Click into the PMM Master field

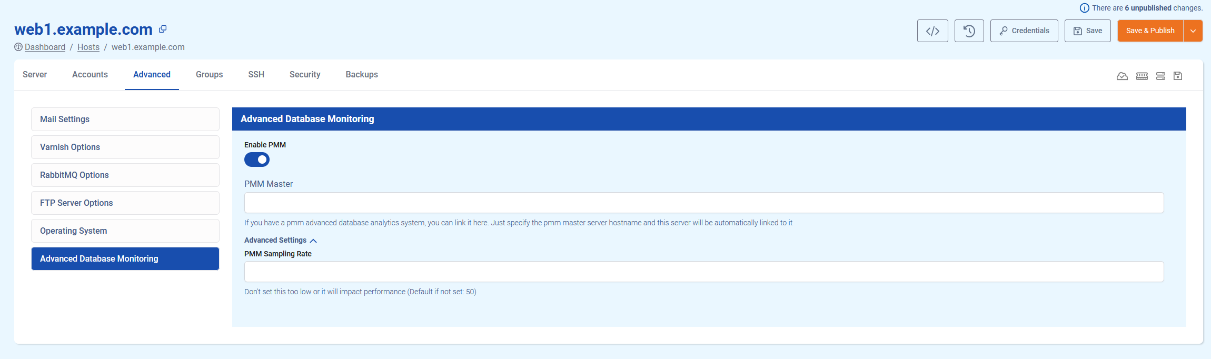click(x=703, y=203)
